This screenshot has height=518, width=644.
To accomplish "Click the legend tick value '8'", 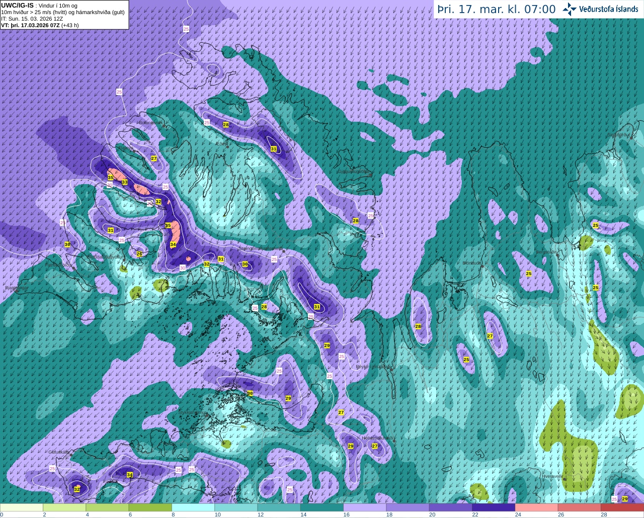I will pyautogui.click(x=173, y=514).
